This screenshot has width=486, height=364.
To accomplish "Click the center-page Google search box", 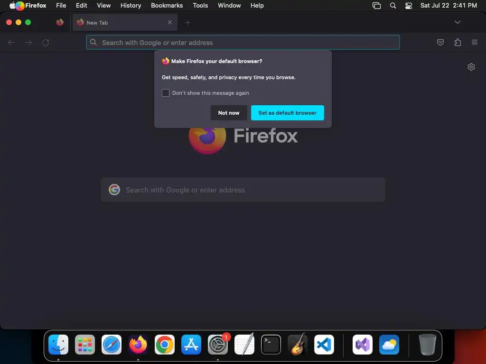I will click(243, 190).
